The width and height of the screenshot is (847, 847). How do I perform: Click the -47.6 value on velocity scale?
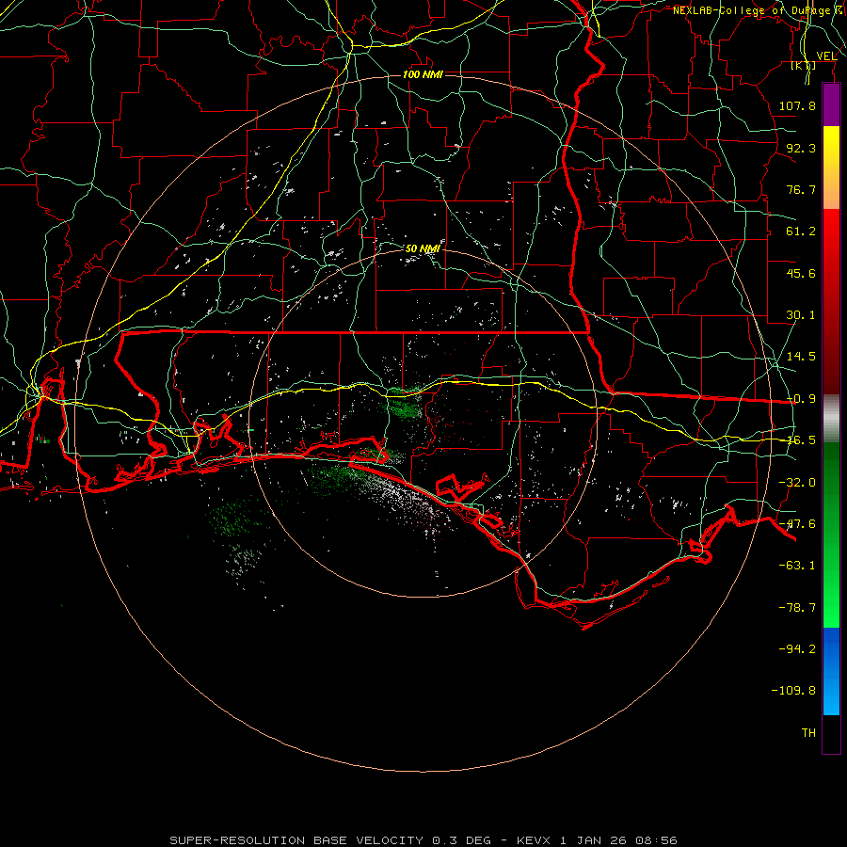point(797,524)
